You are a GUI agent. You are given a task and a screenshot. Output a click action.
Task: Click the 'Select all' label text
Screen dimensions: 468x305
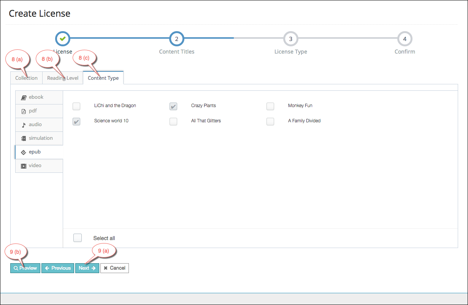tap(104, 238)
